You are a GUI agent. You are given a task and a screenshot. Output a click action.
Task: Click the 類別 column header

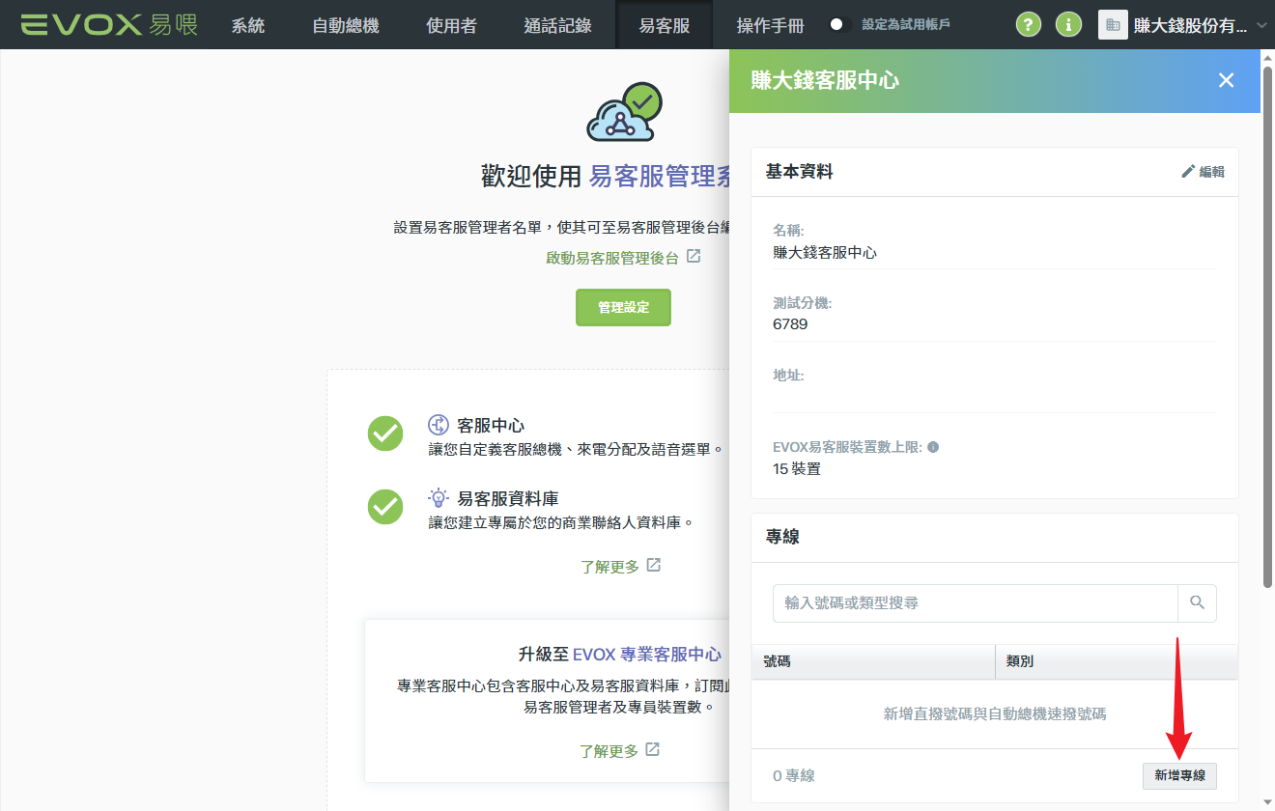click(1117, 661)
